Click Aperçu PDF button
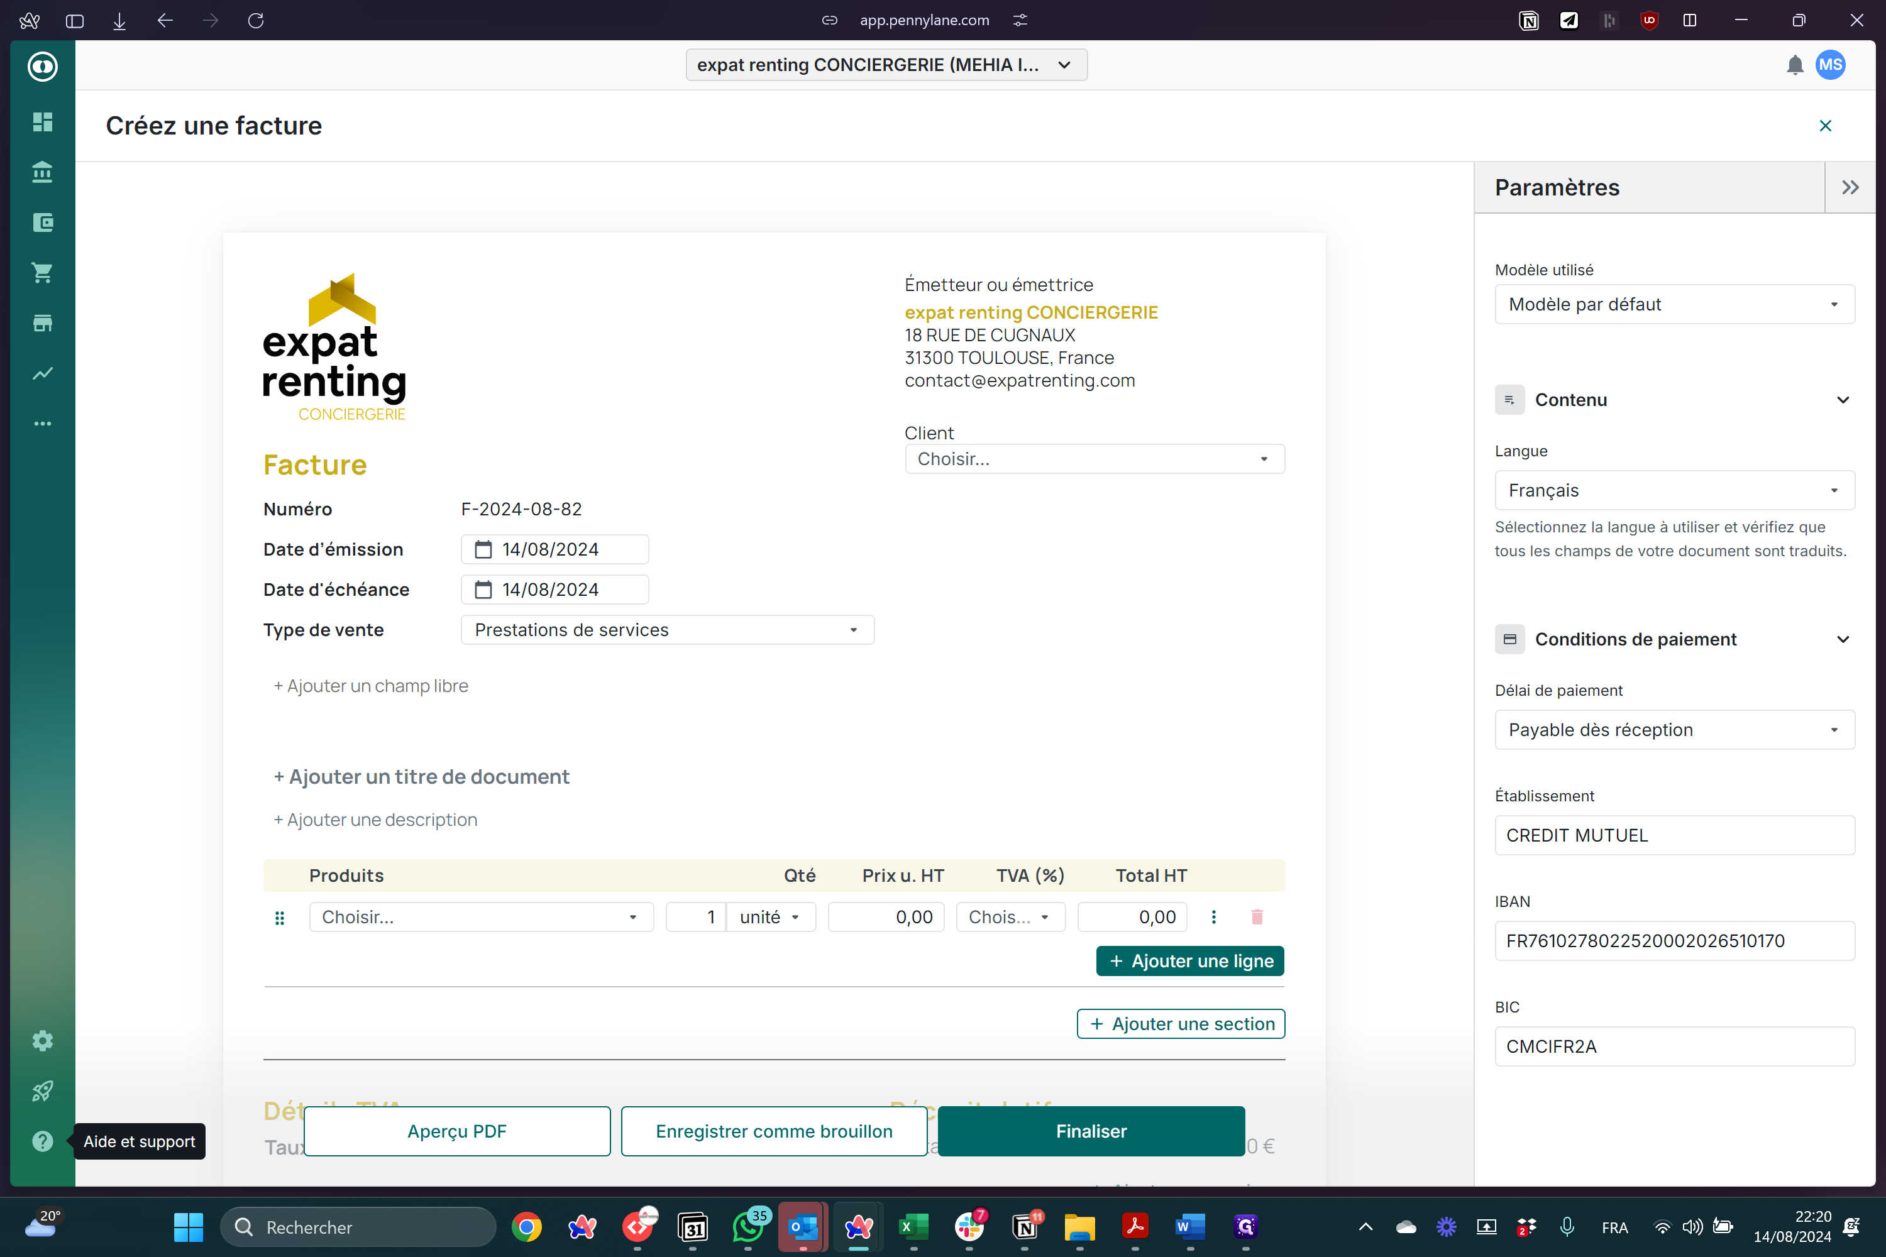1886x1257 pixels. [457, 1131]
